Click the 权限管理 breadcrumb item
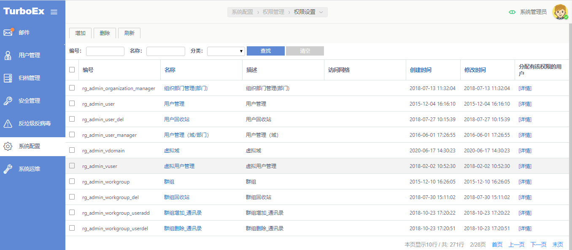572x250 pixels. click(273, 12)
